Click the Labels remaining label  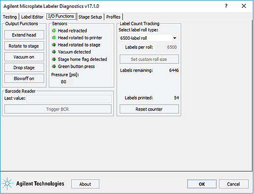click(136, 70)
